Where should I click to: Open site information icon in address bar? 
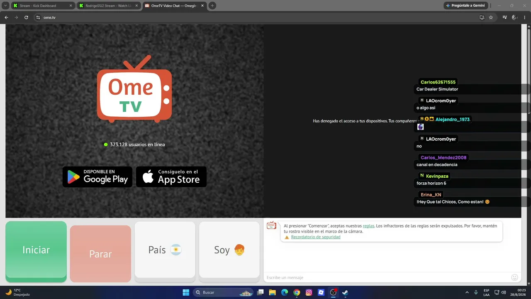tap(38, 17)
